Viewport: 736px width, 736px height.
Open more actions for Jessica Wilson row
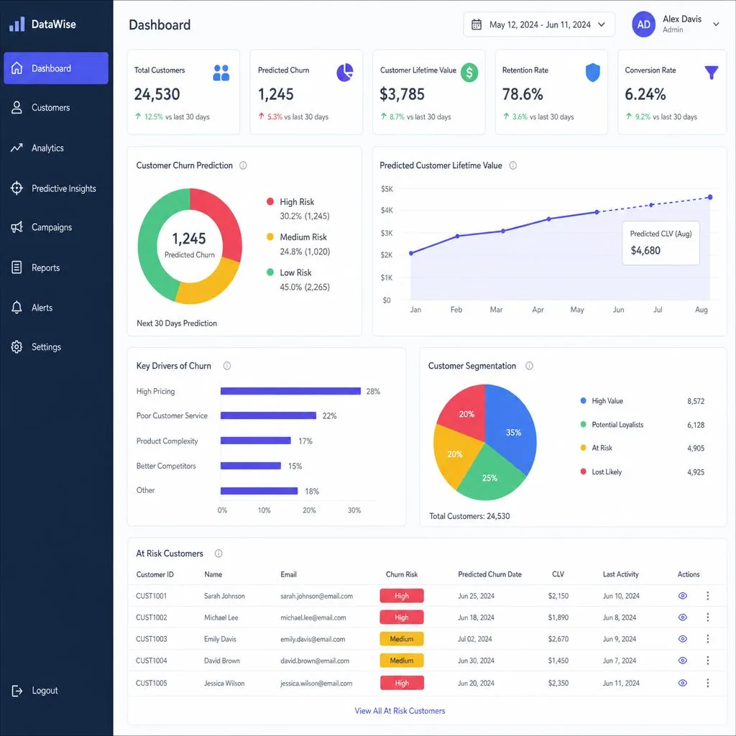tap(708, 683)
